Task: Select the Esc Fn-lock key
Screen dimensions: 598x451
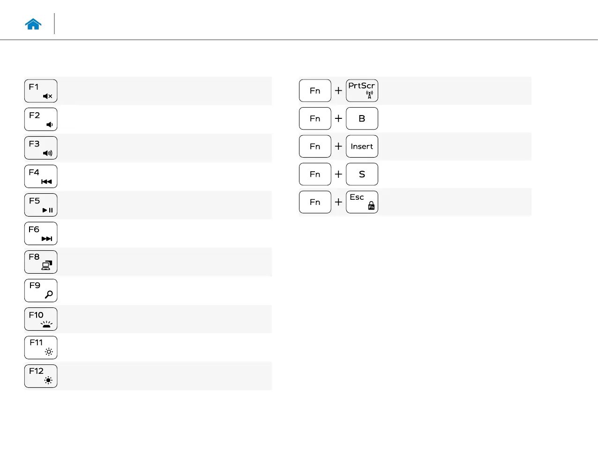Action: (x=362, y=202)
